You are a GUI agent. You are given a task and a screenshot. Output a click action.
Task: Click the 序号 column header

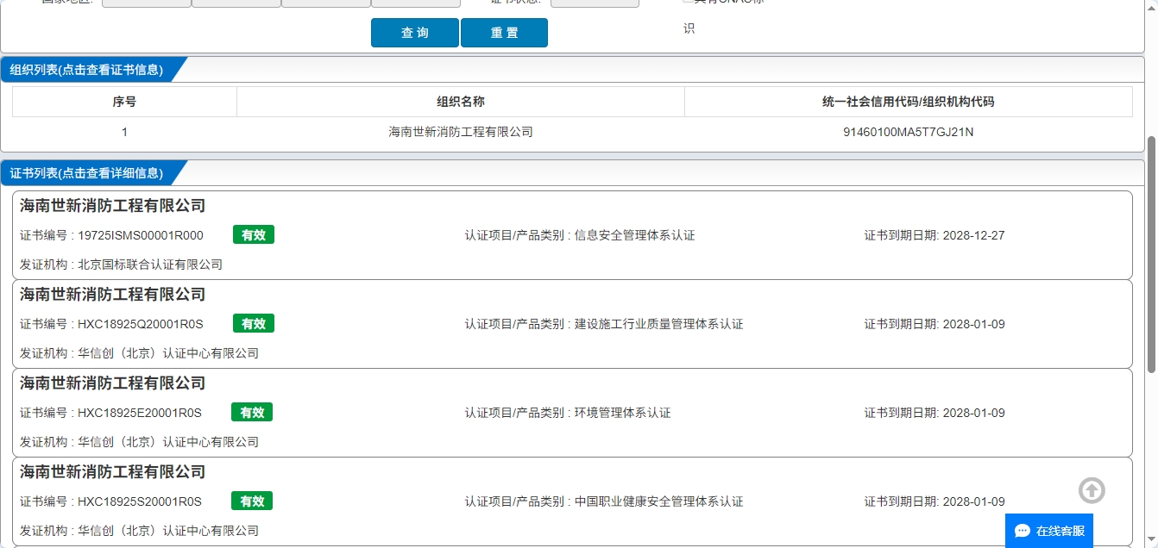(x=124, y=102)
